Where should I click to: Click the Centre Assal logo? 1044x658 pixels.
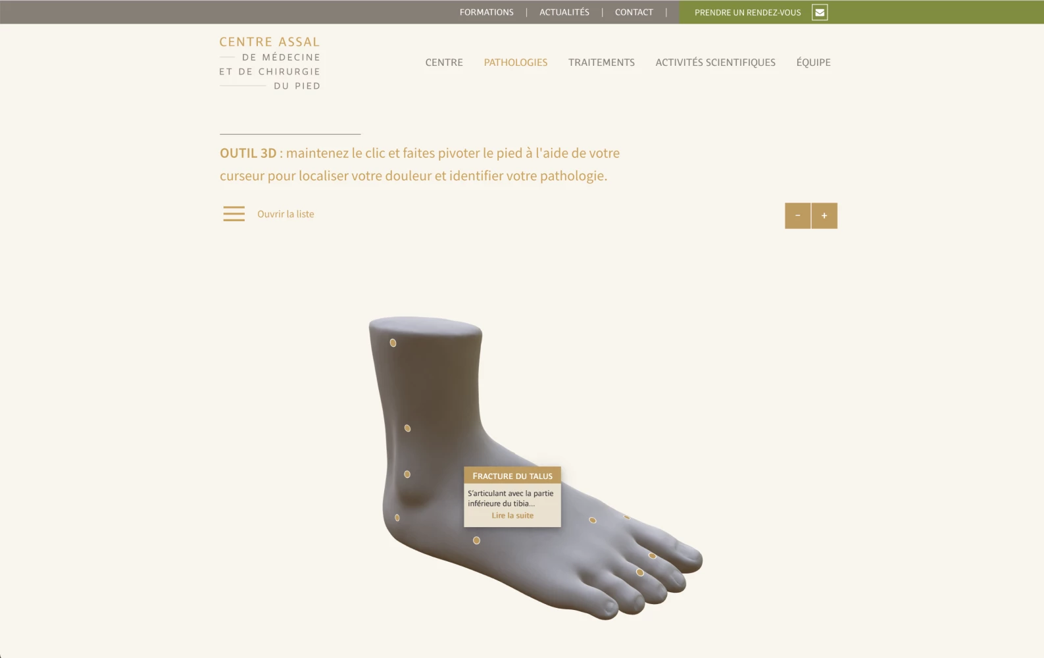[270, 63]
